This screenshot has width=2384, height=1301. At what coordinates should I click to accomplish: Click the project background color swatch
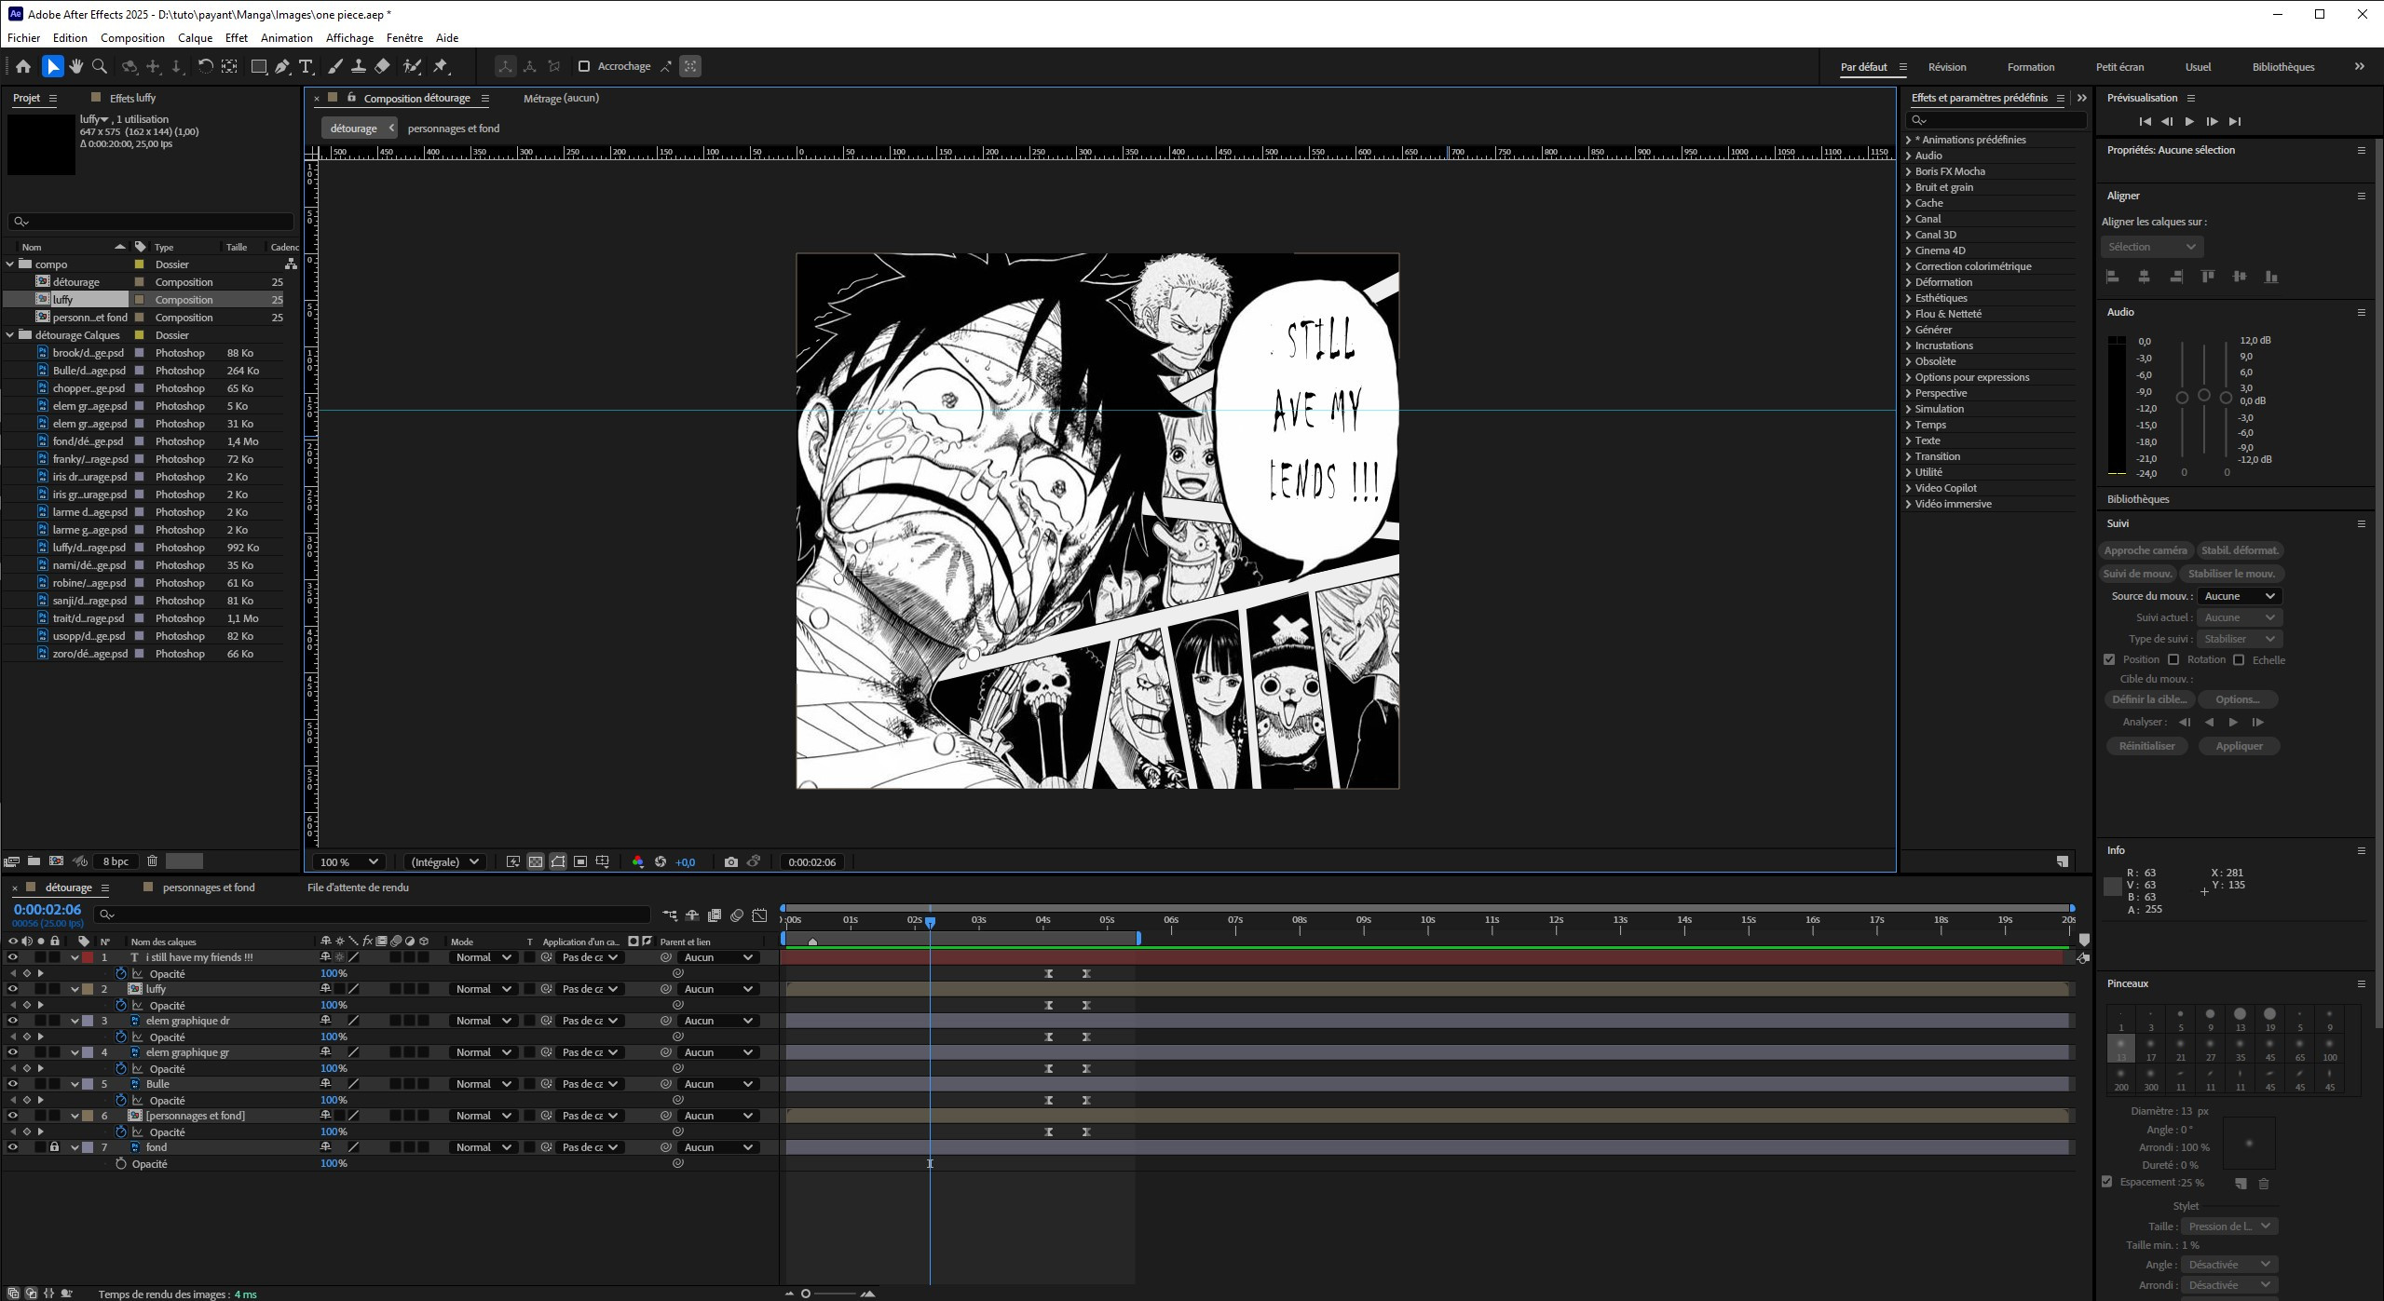(x=184, y=861)
